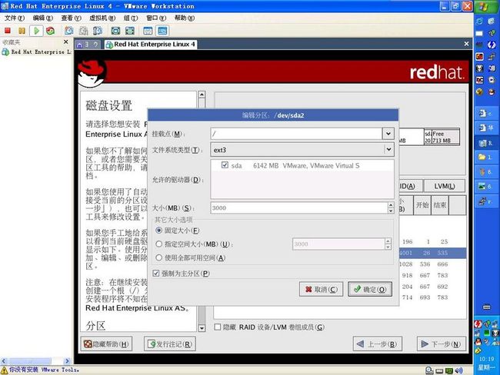Click help panel scroll down arrow
Screen dimensions: 500x375
tap(202, 328)
